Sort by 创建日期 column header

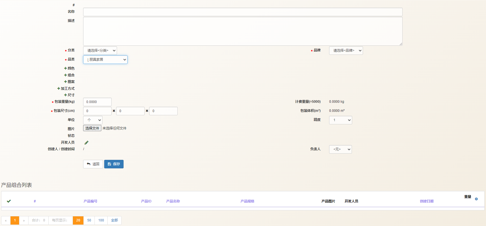coord(427,201)
